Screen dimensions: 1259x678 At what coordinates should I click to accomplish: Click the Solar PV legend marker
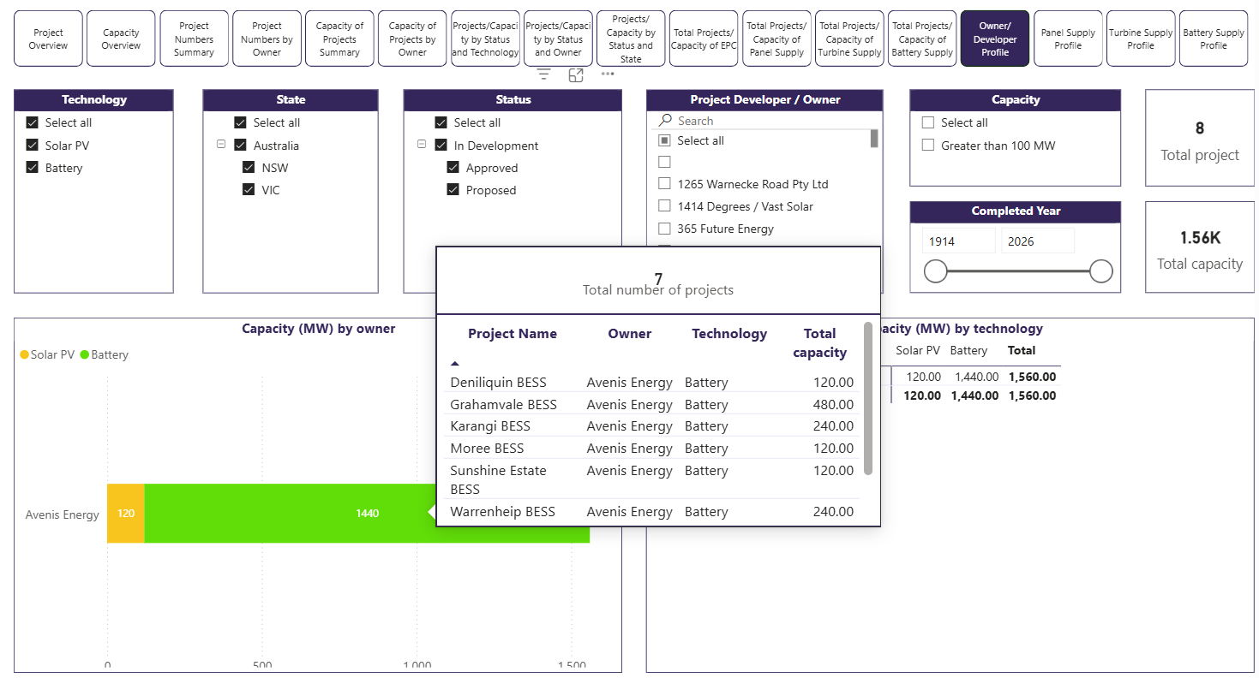25,354
